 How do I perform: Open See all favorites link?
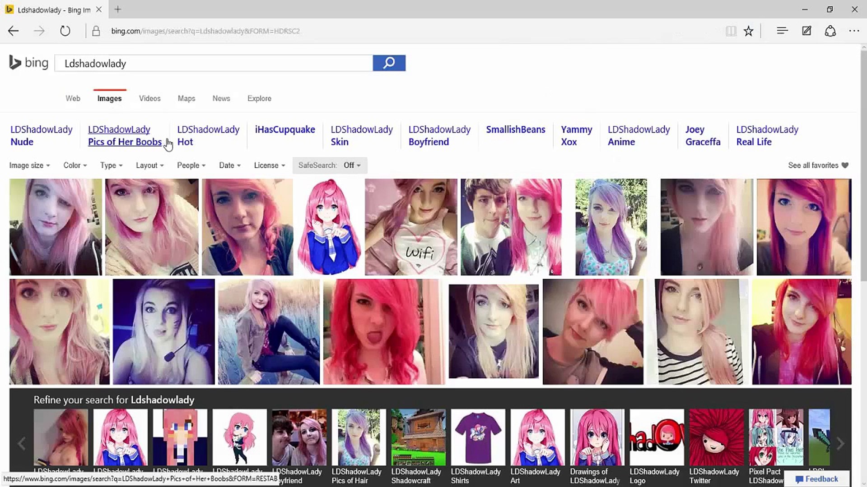(x=818, y=165)
